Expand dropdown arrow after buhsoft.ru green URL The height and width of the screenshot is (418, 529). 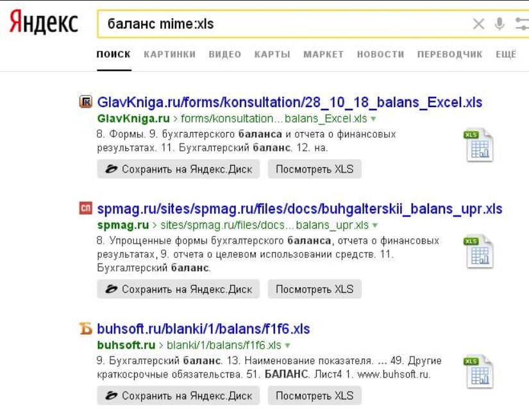[288, 346]
